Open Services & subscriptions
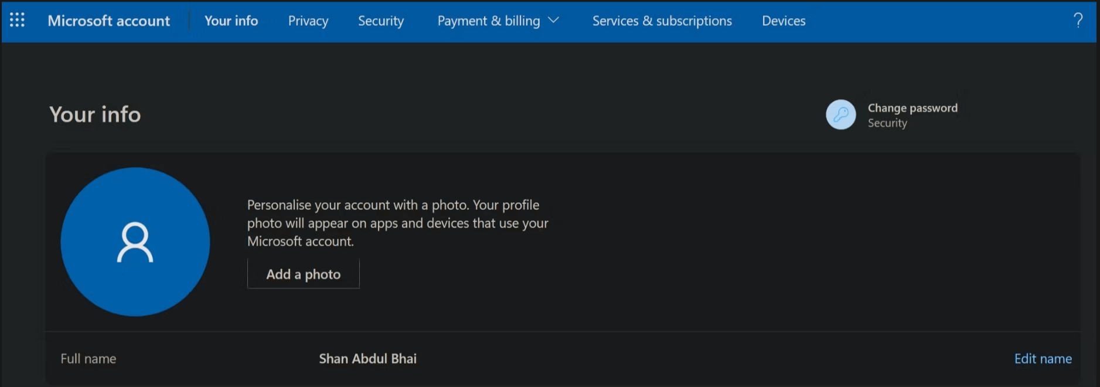 pos(662,21)
